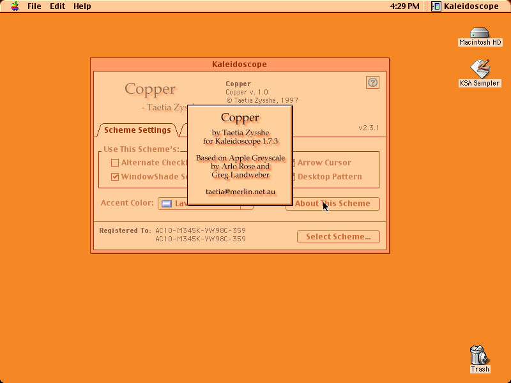Click the Copper title in popup
This screenshot has width=511, height=383.
(x=240, y=117)
